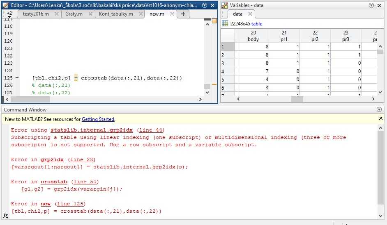This screenshot has height=225, width=387.
Task: Click the editor horizontal scrollbar thumb
Action: tap(30, 99)
